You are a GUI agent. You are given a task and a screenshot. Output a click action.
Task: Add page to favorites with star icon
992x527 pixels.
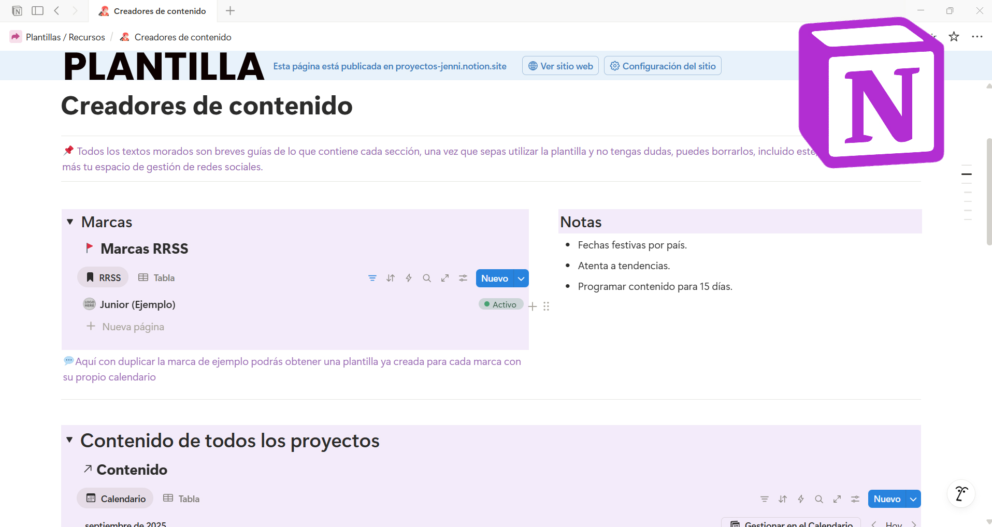tap(954, 37)
